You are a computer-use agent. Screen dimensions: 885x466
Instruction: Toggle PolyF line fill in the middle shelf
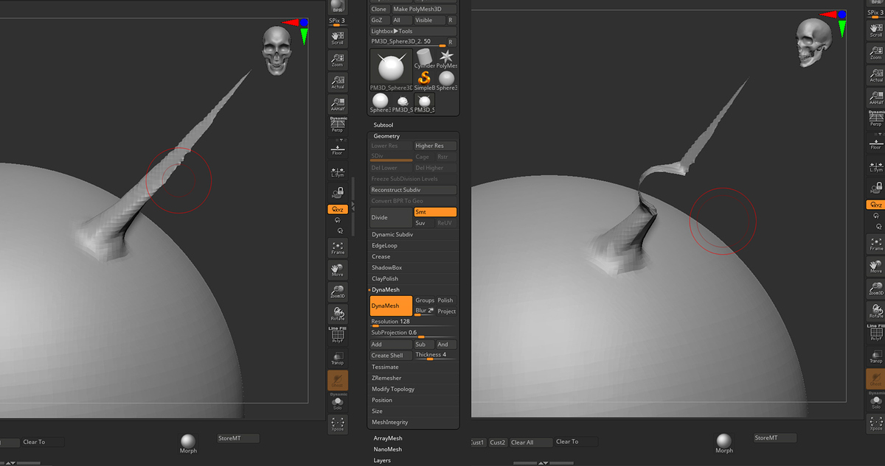pos(337,335)
